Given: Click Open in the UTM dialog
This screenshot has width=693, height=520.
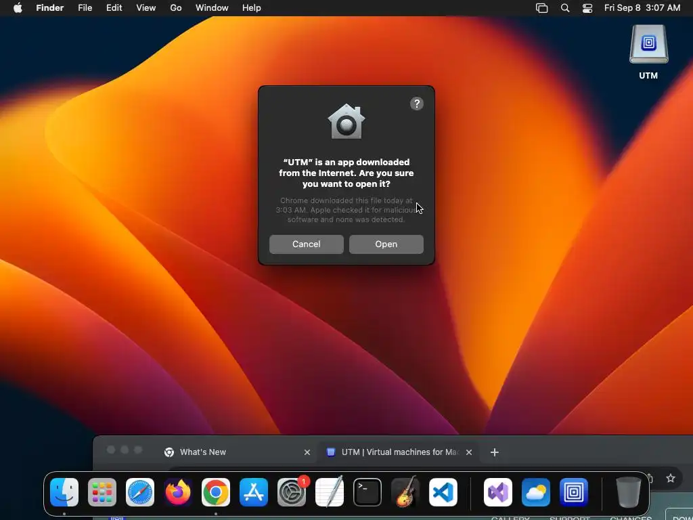Looking at the screenshot, I should click(386, 244).
